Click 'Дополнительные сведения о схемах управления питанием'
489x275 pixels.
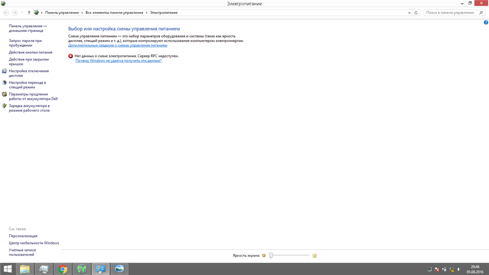(117, 45)
